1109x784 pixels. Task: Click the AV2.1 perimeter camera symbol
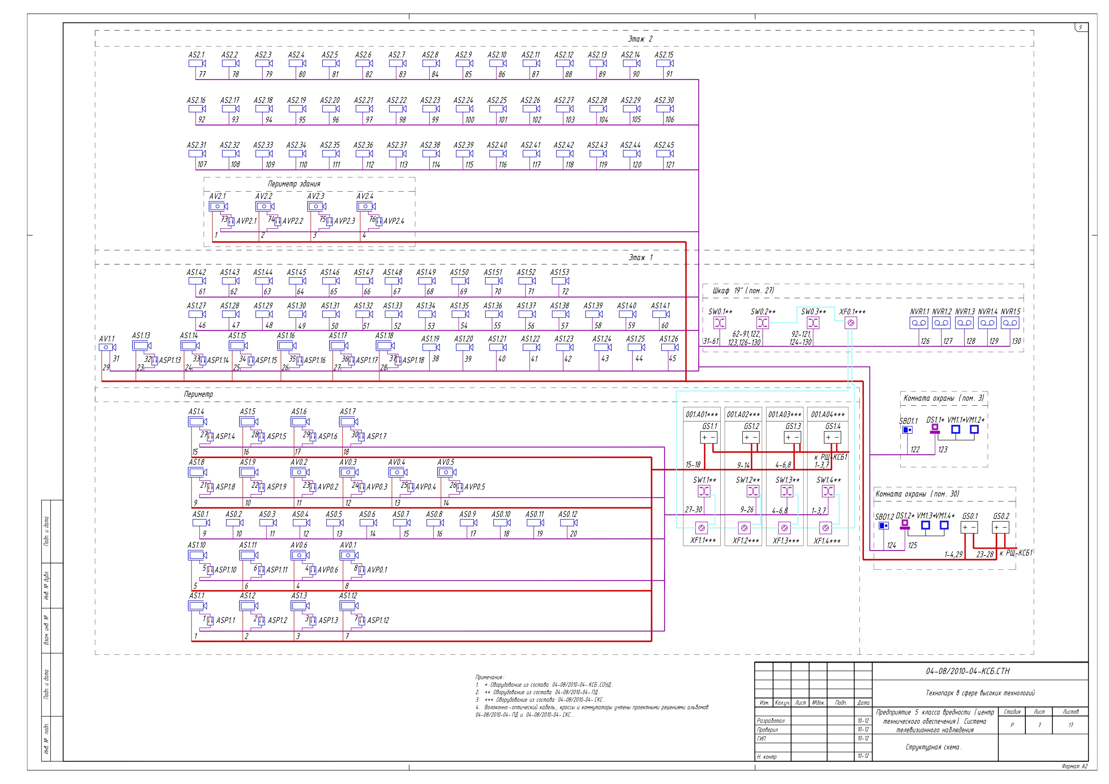pyautogui.click(x=217, y=206)
